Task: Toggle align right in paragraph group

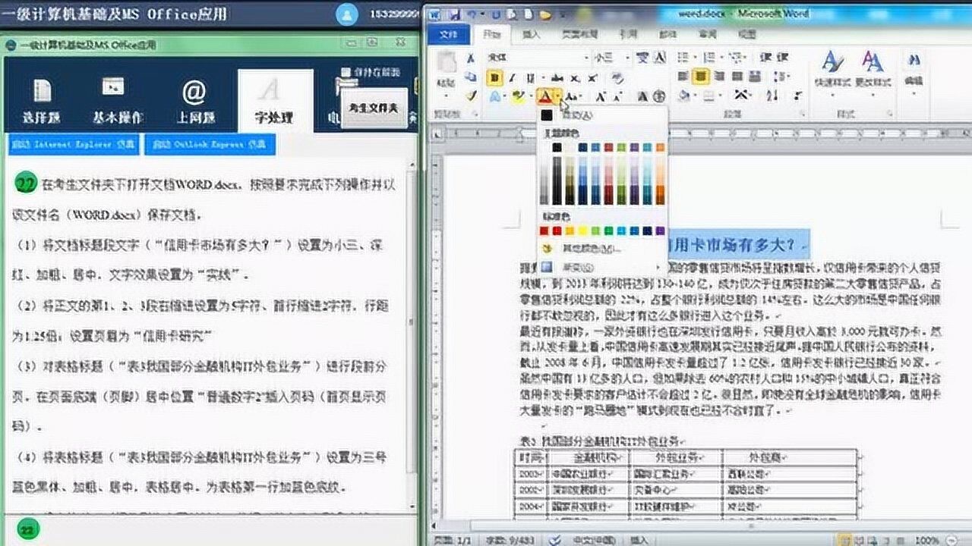Action: coord(719,77)
